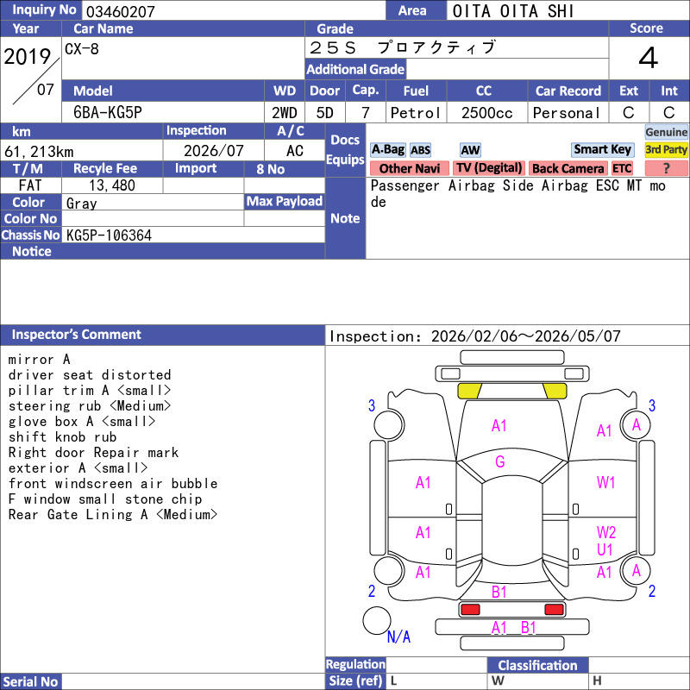Screen dimensions: 690x690
Task: Click the TV (Degital) badge
Action: pos(489,168)
